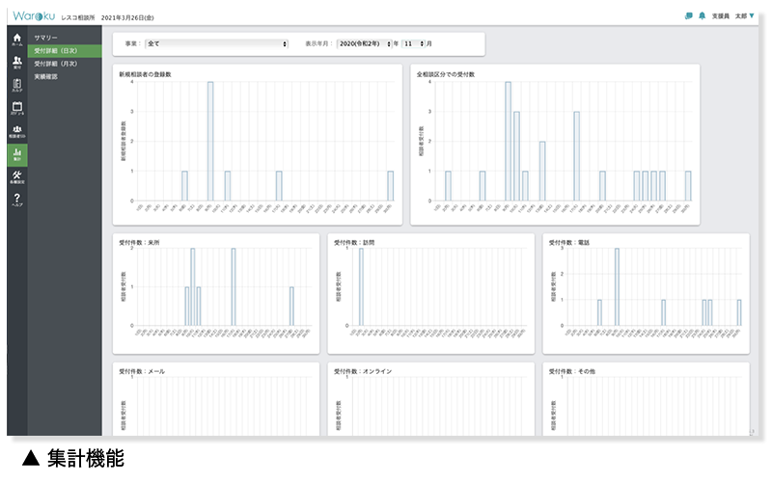Click the 表示年月 label
Screen dimensions: 772x482
pyautogui.click(x=317, y=43)
